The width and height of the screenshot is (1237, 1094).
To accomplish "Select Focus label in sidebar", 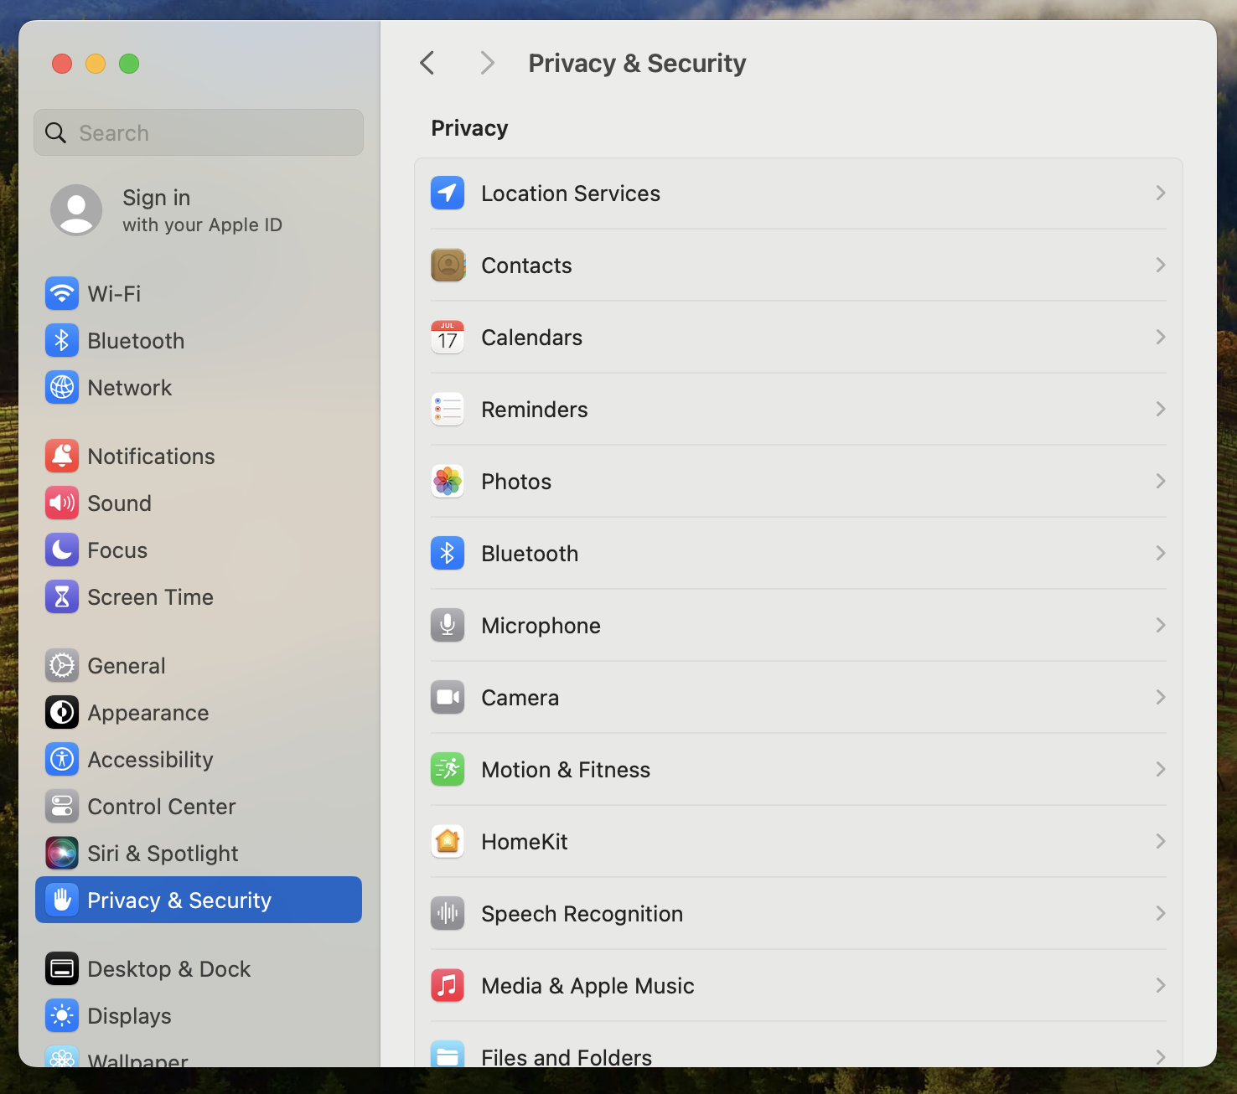I will coord(117,550).
